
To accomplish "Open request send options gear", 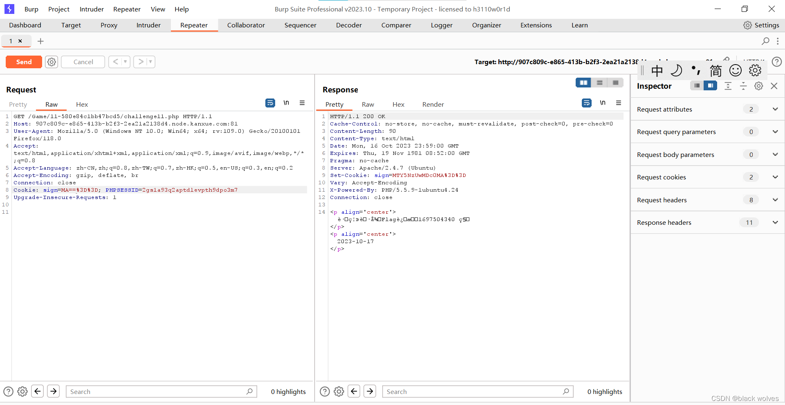I will pyautogui.click(x=52, y=62).
